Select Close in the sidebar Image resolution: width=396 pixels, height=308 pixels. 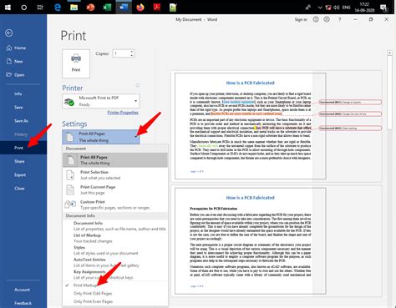(x=19, y=189)
